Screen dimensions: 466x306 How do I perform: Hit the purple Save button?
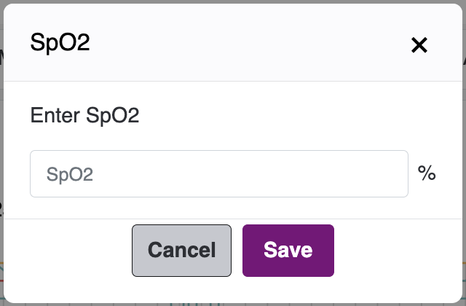[x=288, y=251]
